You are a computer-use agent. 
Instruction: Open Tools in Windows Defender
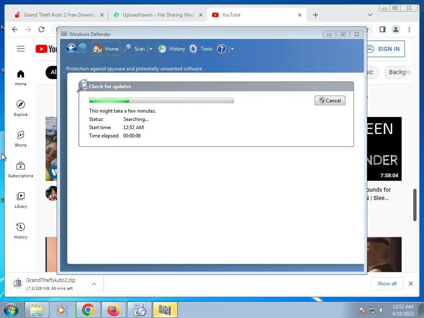click(x=201, y=49)
